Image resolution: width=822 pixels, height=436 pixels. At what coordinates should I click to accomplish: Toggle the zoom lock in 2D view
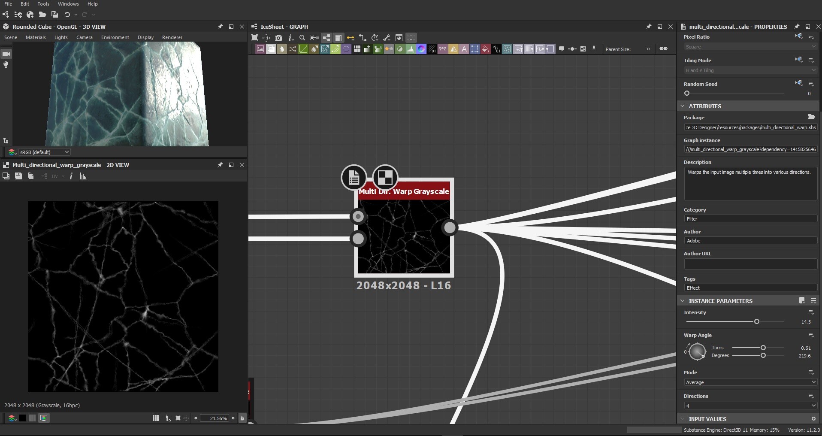click(242, 418)
